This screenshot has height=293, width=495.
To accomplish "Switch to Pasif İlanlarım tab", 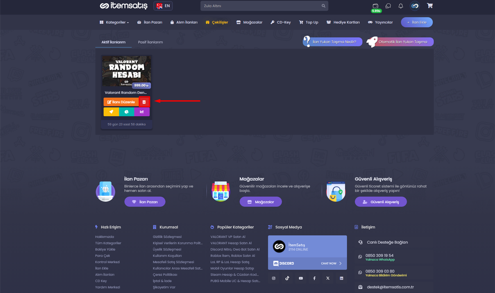I will 150,42.
